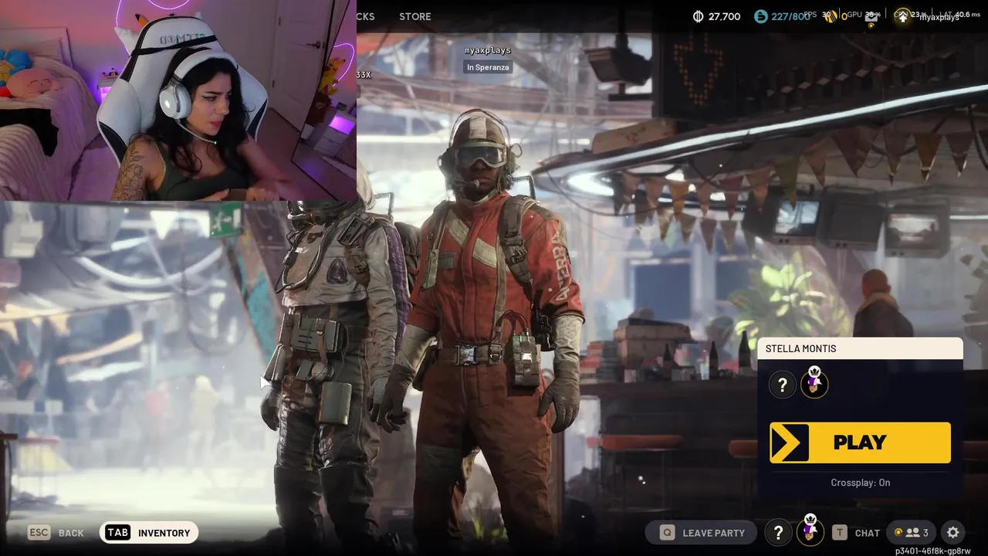This screenshot has width=988, height=556.
Task: Click the coin currency icon showing 27,700
Action: pos(698,16)
